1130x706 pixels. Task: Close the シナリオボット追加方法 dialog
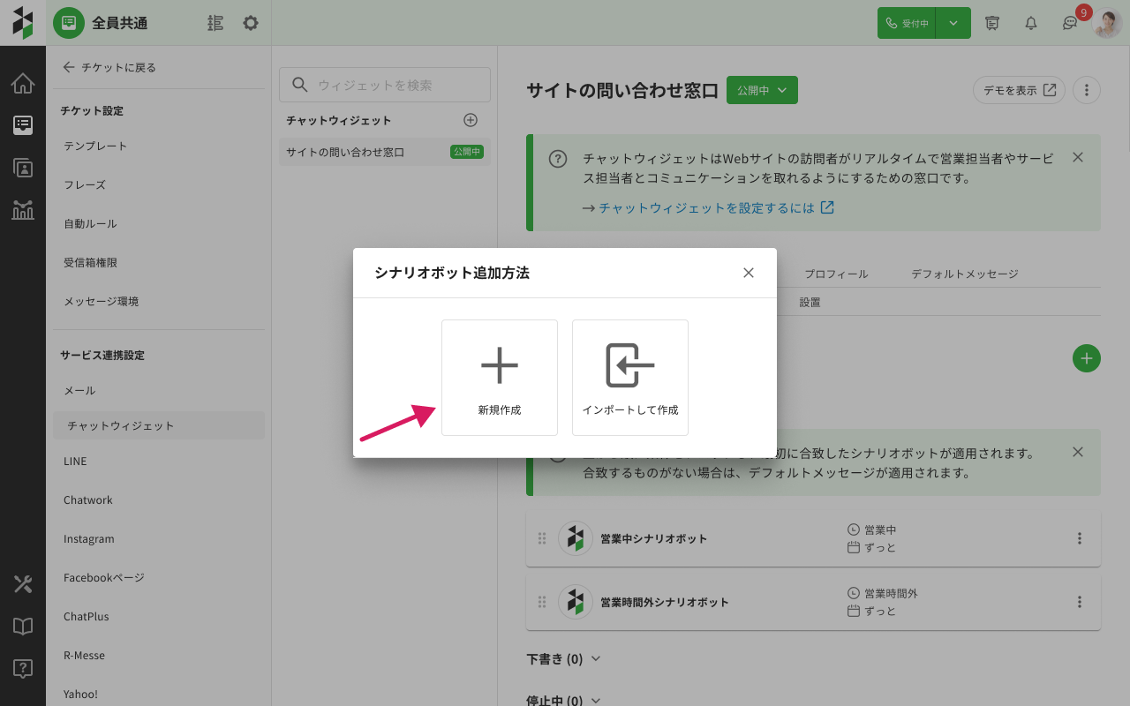pyautogui.click(x=749, y=273)
